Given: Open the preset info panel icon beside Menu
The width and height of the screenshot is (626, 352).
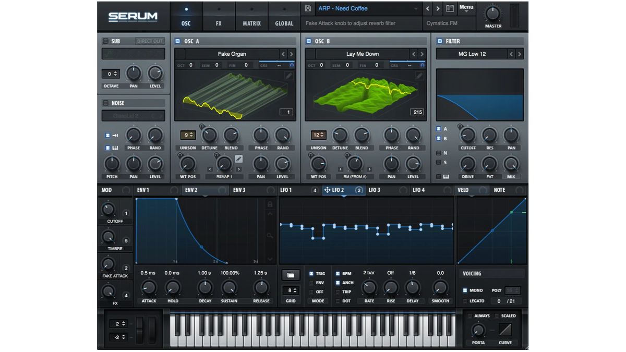Looking at the screenshot, I should point(450,8).
